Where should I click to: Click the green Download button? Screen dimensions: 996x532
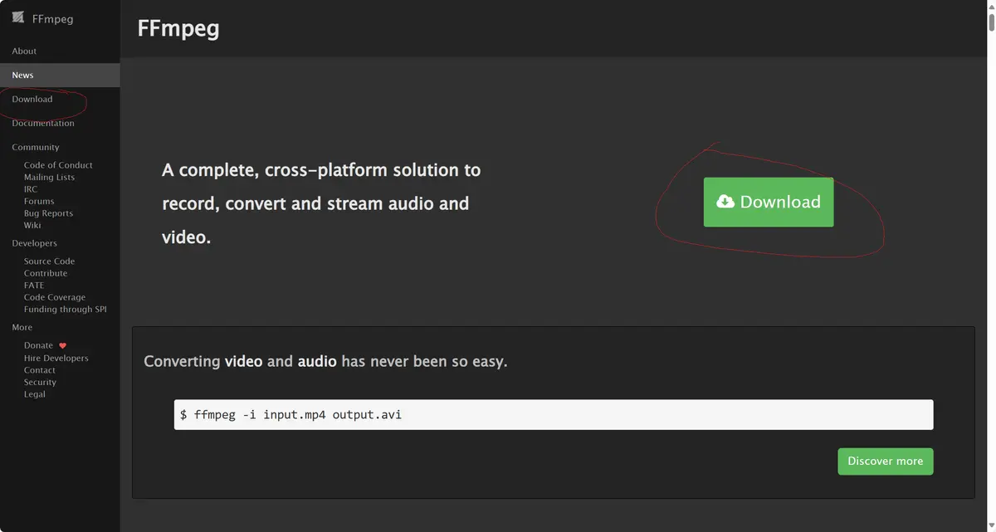pyautogui.click(x=769, y=202)
